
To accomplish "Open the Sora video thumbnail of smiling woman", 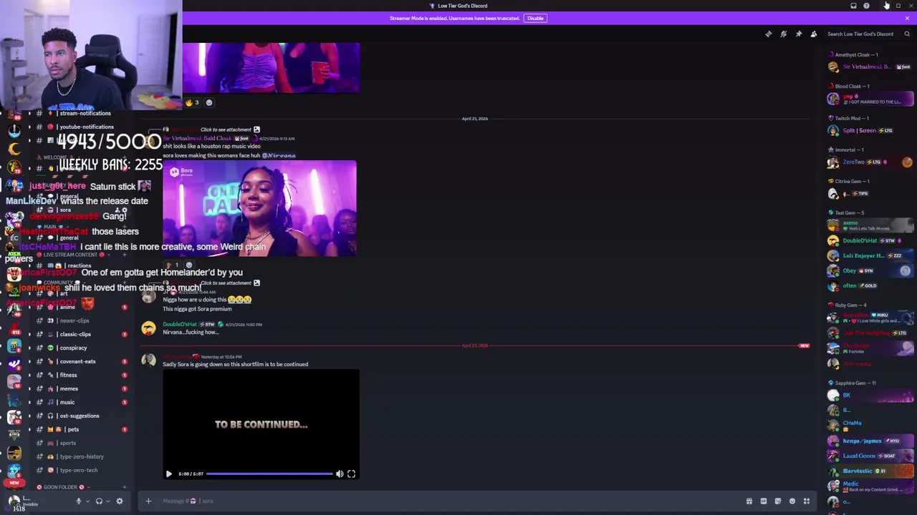I will (x=259, y=208).
